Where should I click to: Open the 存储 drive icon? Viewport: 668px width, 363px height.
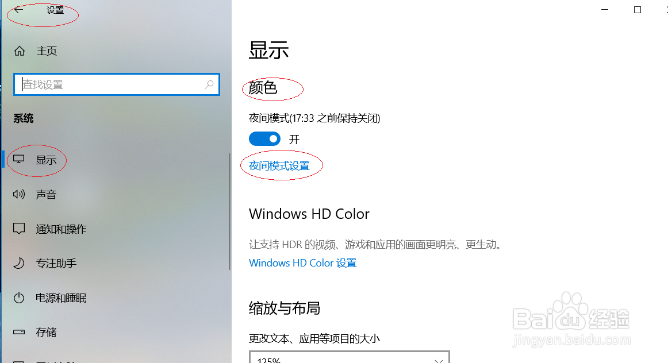tap(19, 332)
